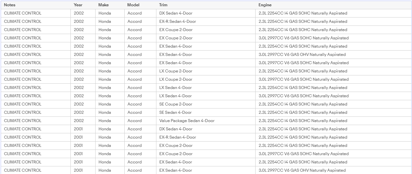Click the Notes column header

pyautogui.click(x=36, y=5)
